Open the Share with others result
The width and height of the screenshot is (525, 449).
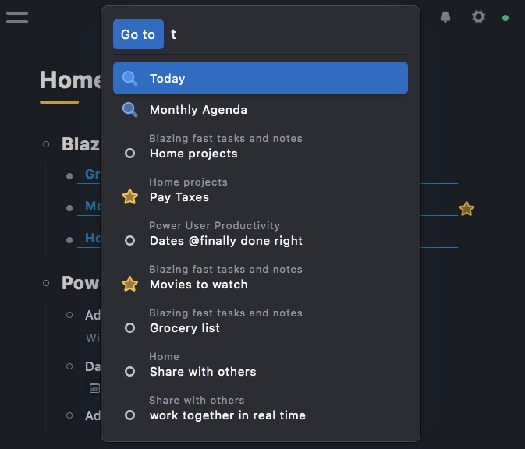click(203, 372)
